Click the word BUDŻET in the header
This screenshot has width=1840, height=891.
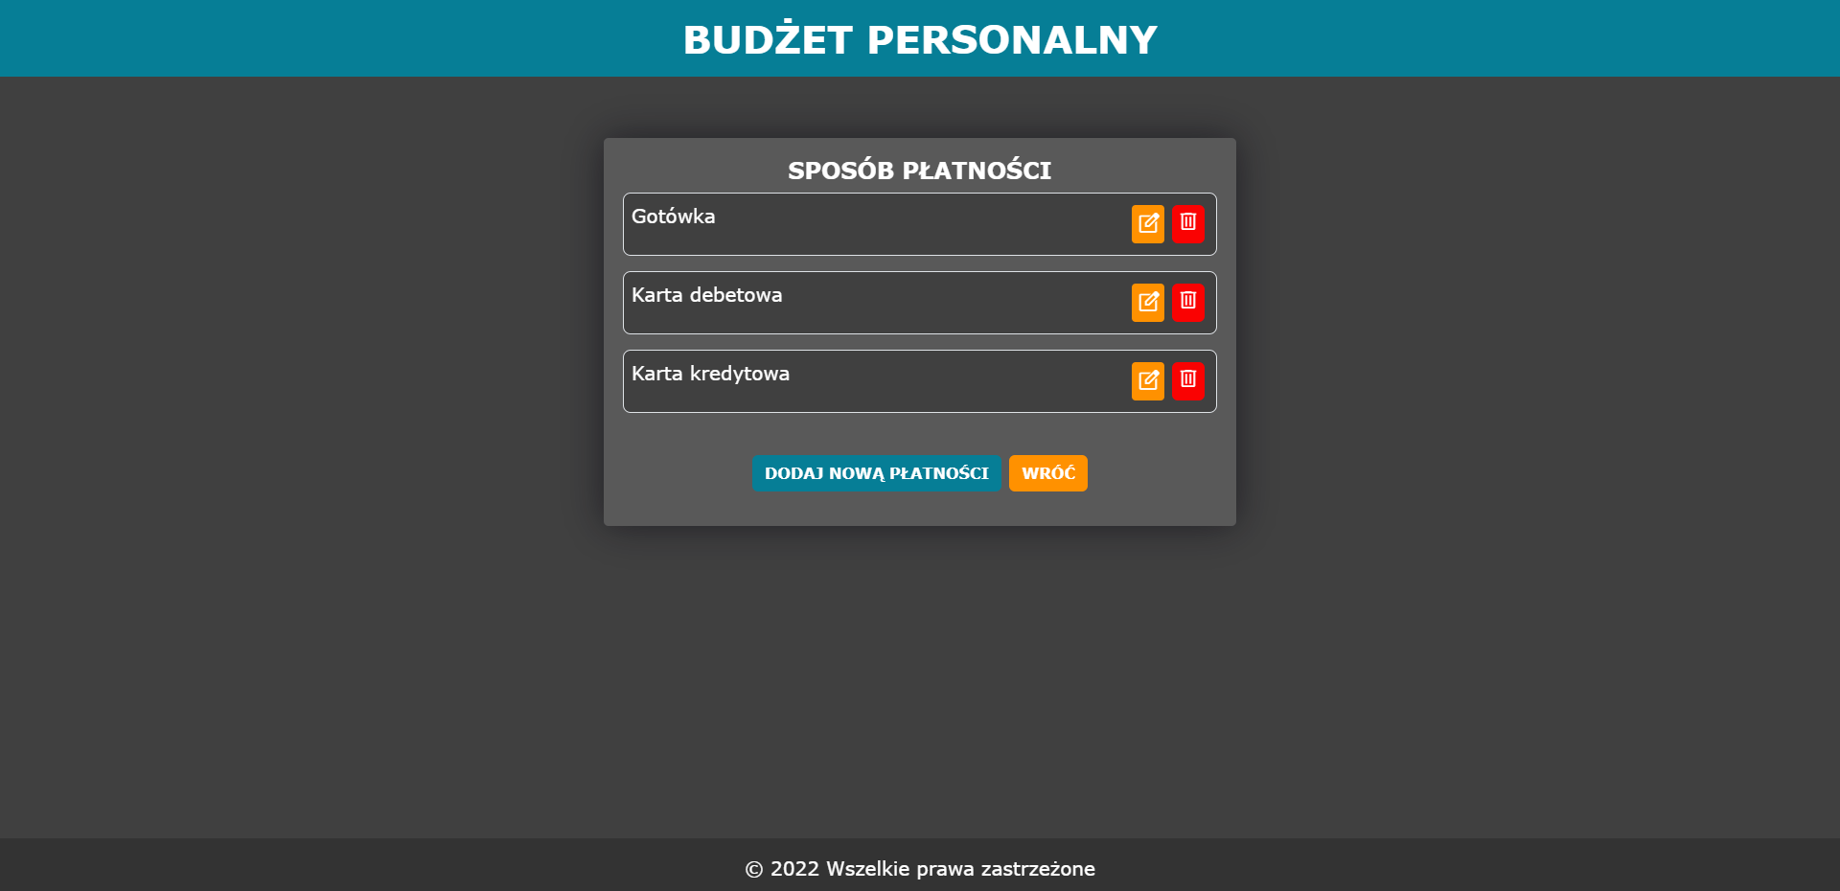click(768, 40)
